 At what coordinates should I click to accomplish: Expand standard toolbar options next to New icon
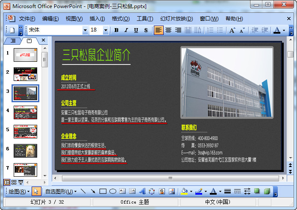pos(21,31)
